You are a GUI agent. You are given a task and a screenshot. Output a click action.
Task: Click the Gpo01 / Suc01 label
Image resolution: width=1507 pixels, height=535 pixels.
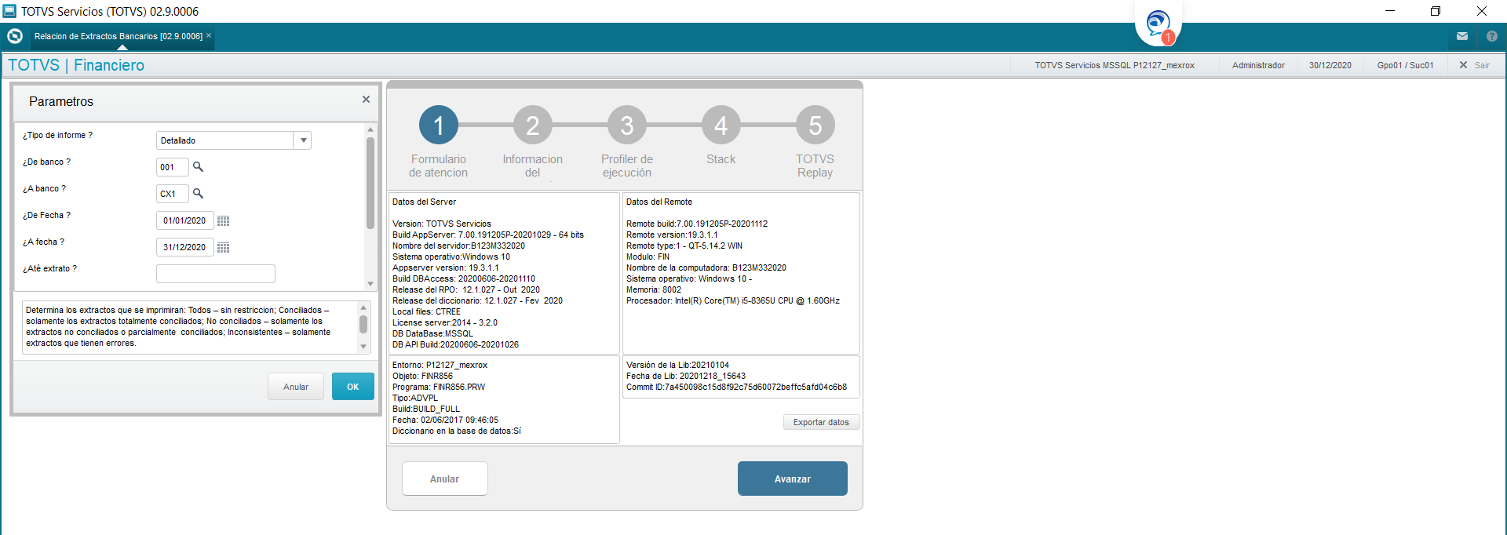(x=1405, y=65)
